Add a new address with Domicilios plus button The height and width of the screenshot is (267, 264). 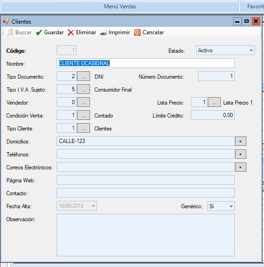tap(241, 141)
